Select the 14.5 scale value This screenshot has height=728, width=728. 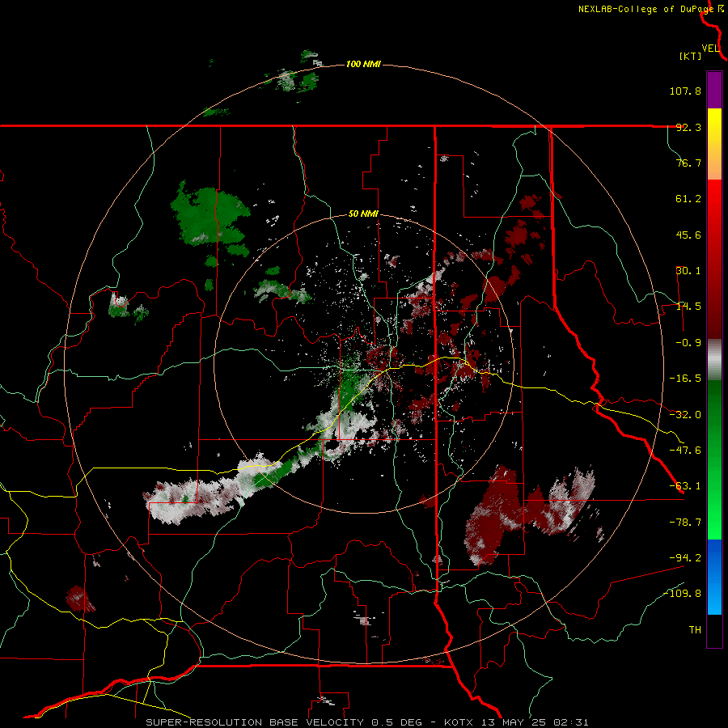(x=688, y=307)
